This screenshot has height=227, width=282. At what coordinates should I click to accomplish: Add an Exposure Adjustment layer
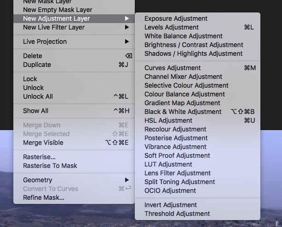coord(197,18)
